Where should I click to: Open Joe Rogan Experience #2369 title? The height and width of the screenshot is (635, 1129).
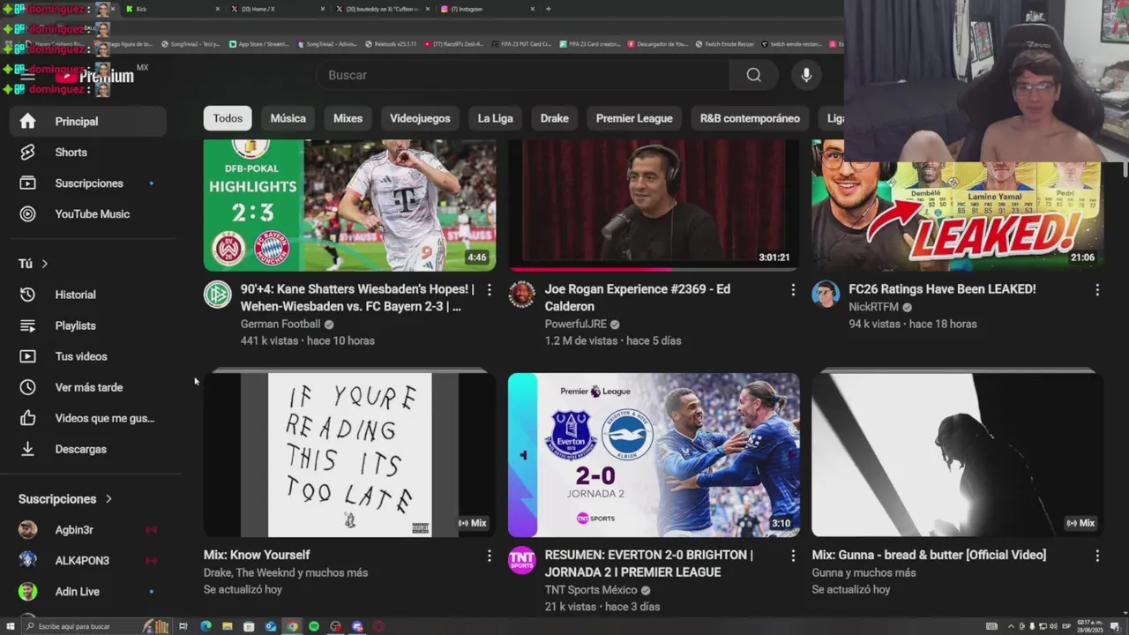[x=638, y=297]
